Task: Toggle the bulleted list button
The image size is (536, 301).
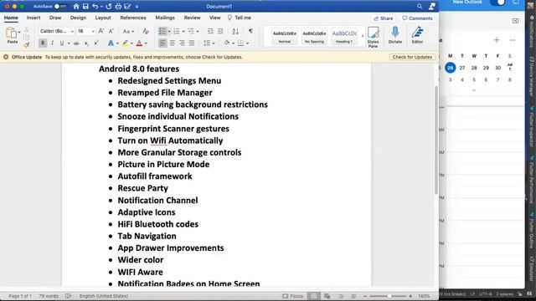Action: (162, 32)
